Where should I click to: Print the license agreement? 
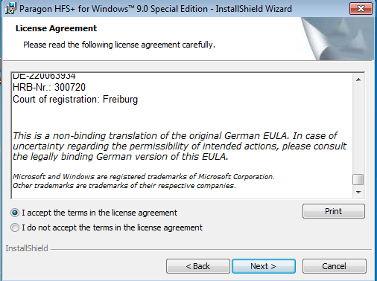[334, 211]
